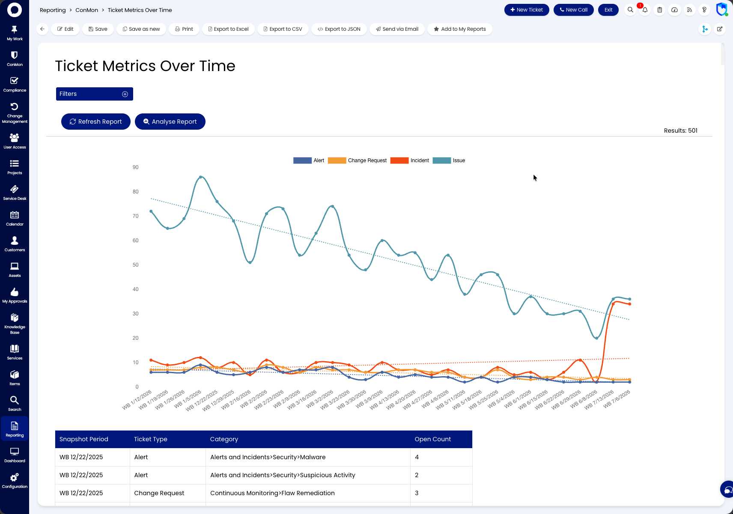The height and width of the screenshot is (514, 733).
Task: Open Customers from sidebar
Action: pos(15,244)
